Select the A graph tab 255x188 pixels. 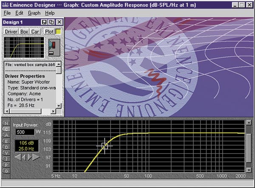(x=6, y=135)
